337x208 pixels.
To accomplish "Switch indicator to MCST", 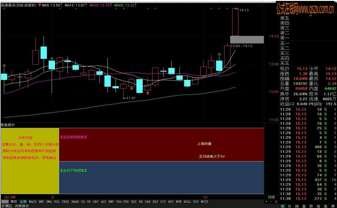I will point(204,201).
